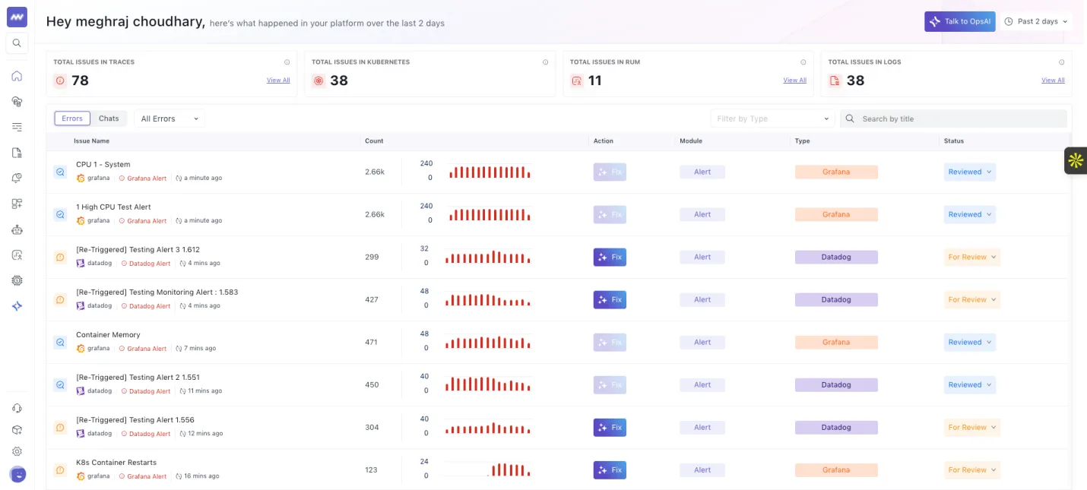Image resolution: width=1087 pixels, height=490 pixels.
Task: Click the Talk to OpsAI button
Action: point(959,21)
